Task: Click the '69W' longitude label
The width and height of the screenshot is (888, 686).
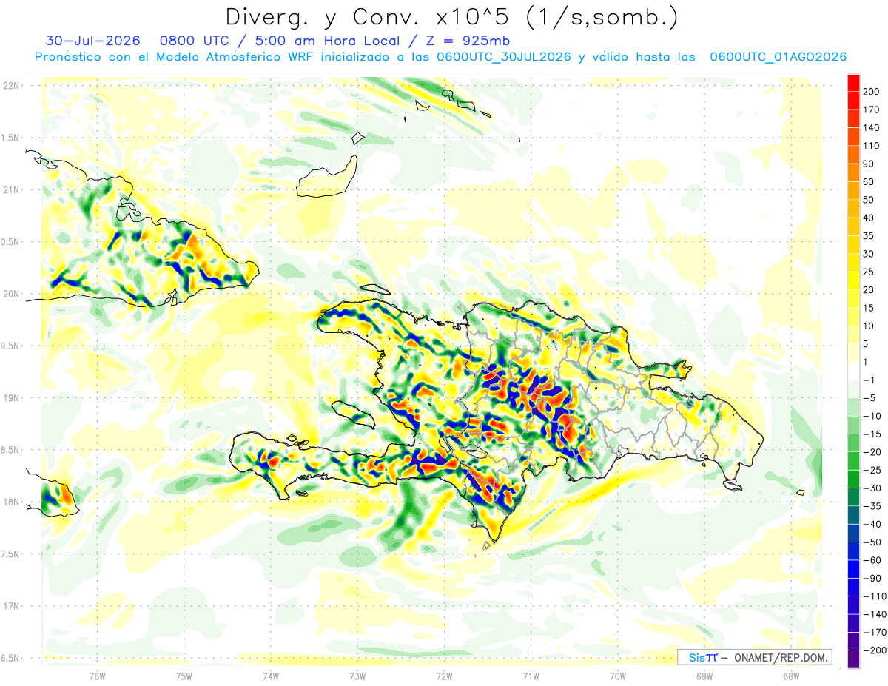Action: click(704, 676)
